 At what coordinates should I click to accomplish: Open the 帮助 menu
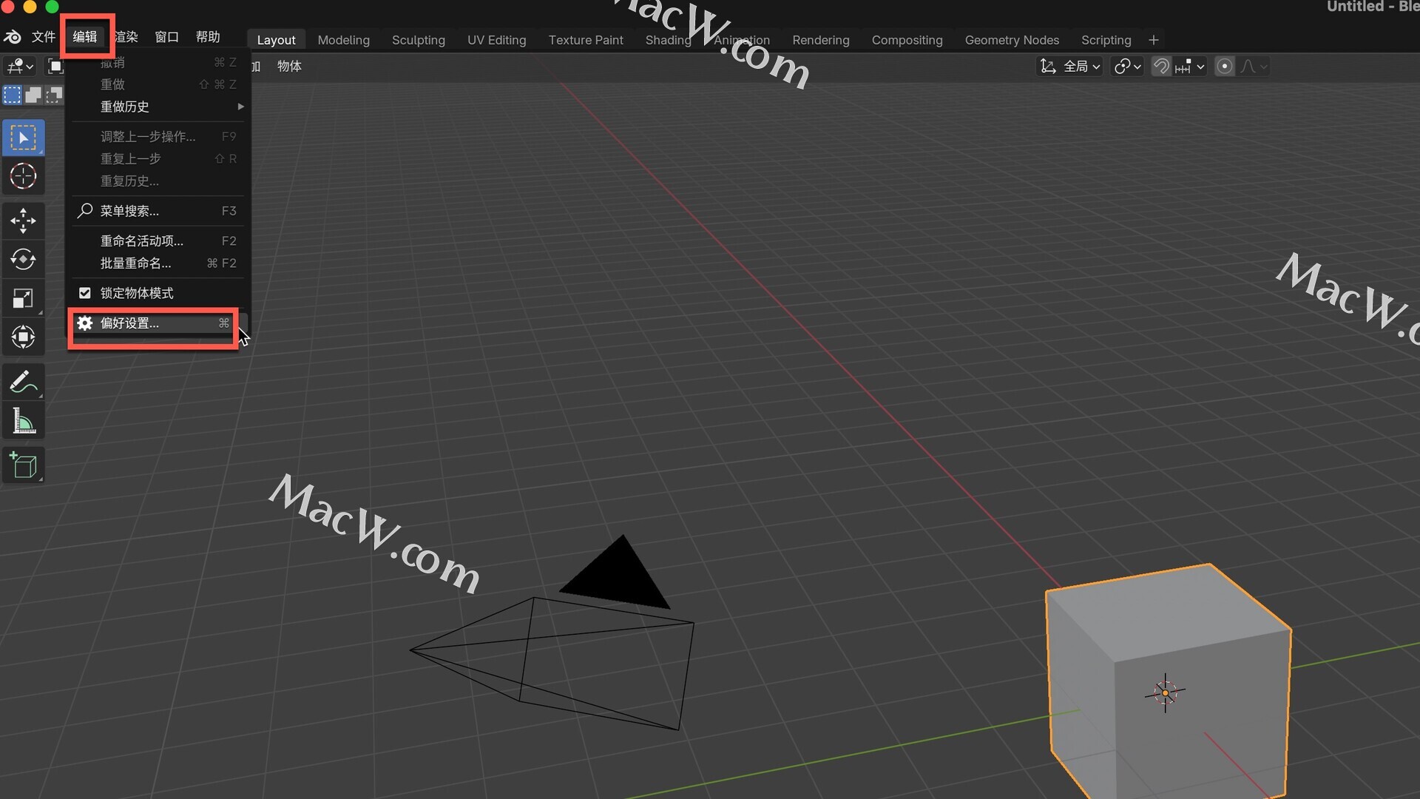[208, 37]
